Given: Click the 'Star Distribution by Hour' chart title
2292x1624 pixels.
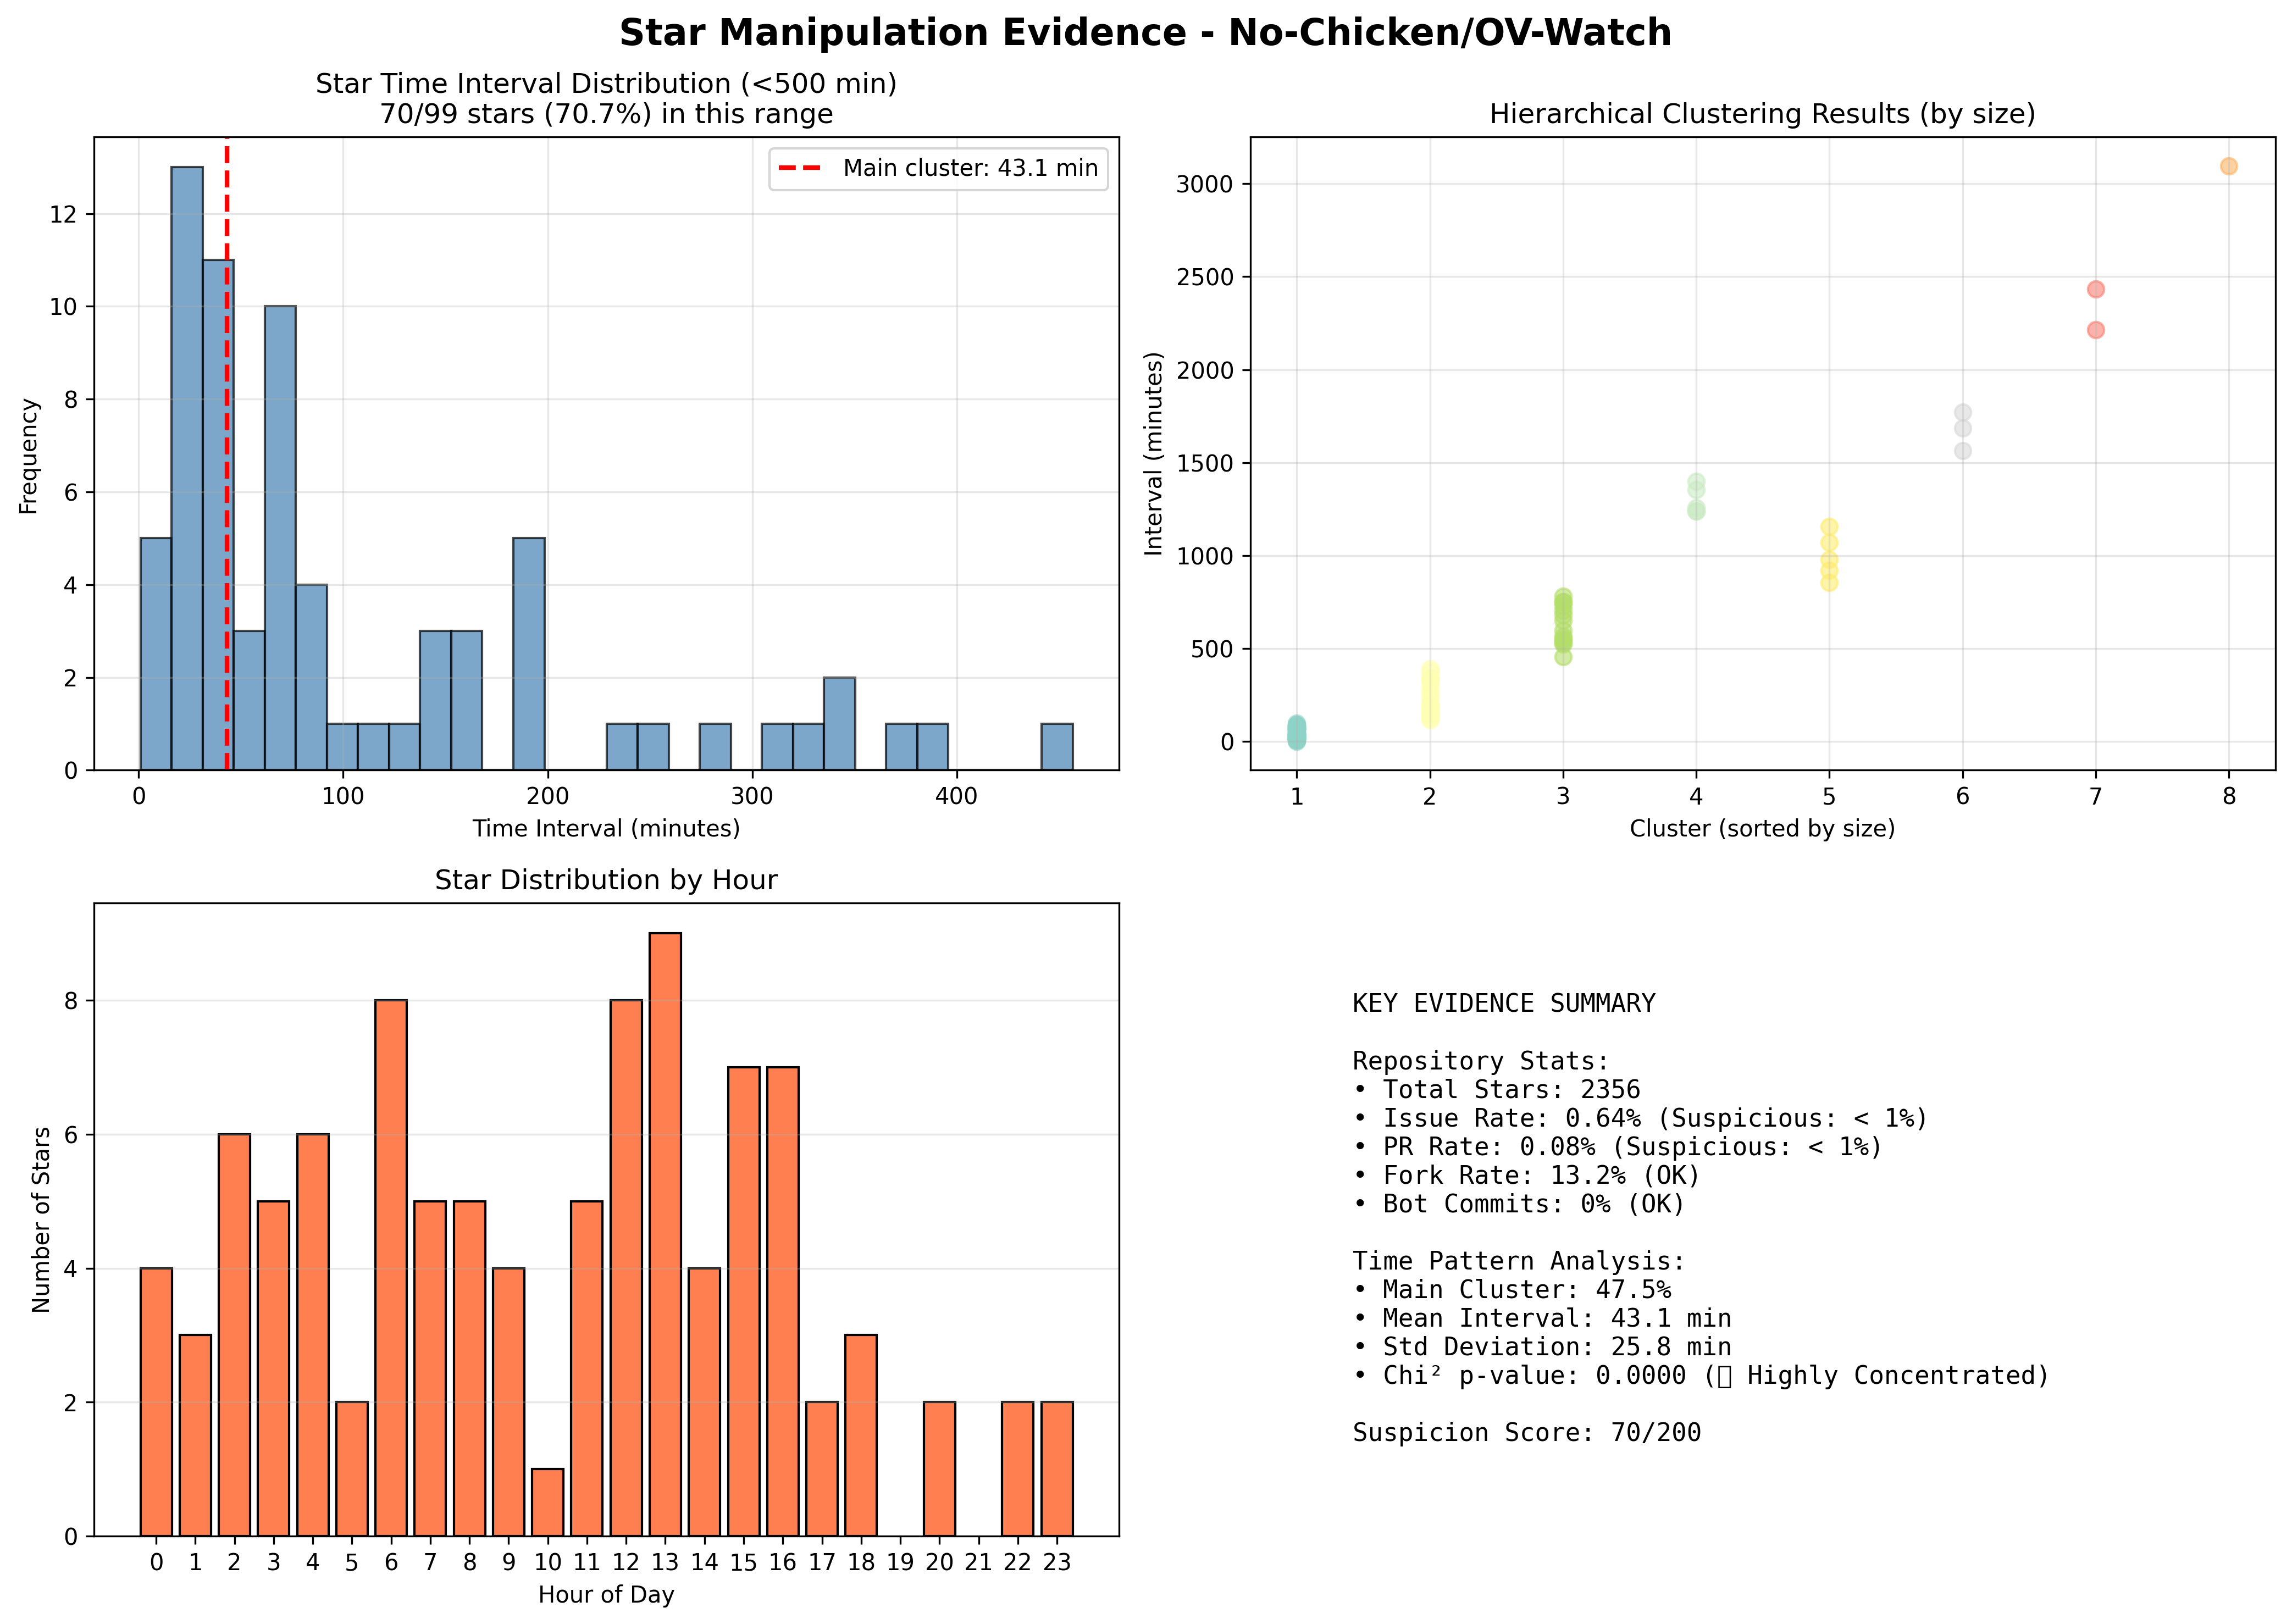Looking at the screenshot, I should coord(606,880).
